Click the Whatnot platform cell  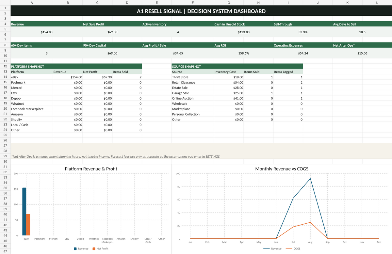pos(31,103)
